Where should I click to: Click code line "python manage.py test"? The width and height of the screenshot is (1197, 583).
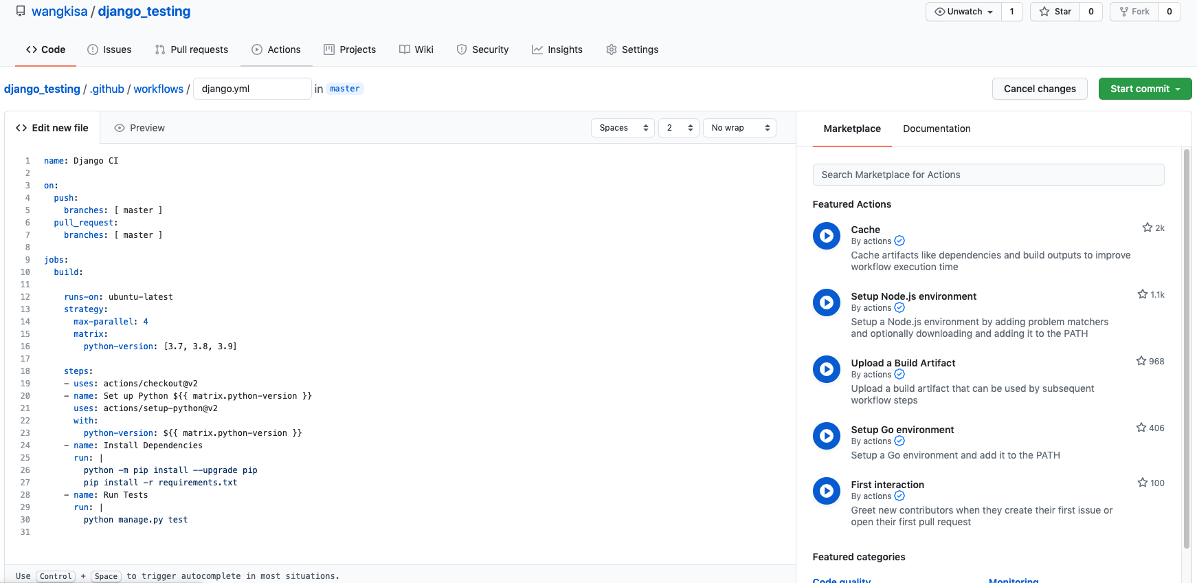pyautogui.click(x=135, y=520)
